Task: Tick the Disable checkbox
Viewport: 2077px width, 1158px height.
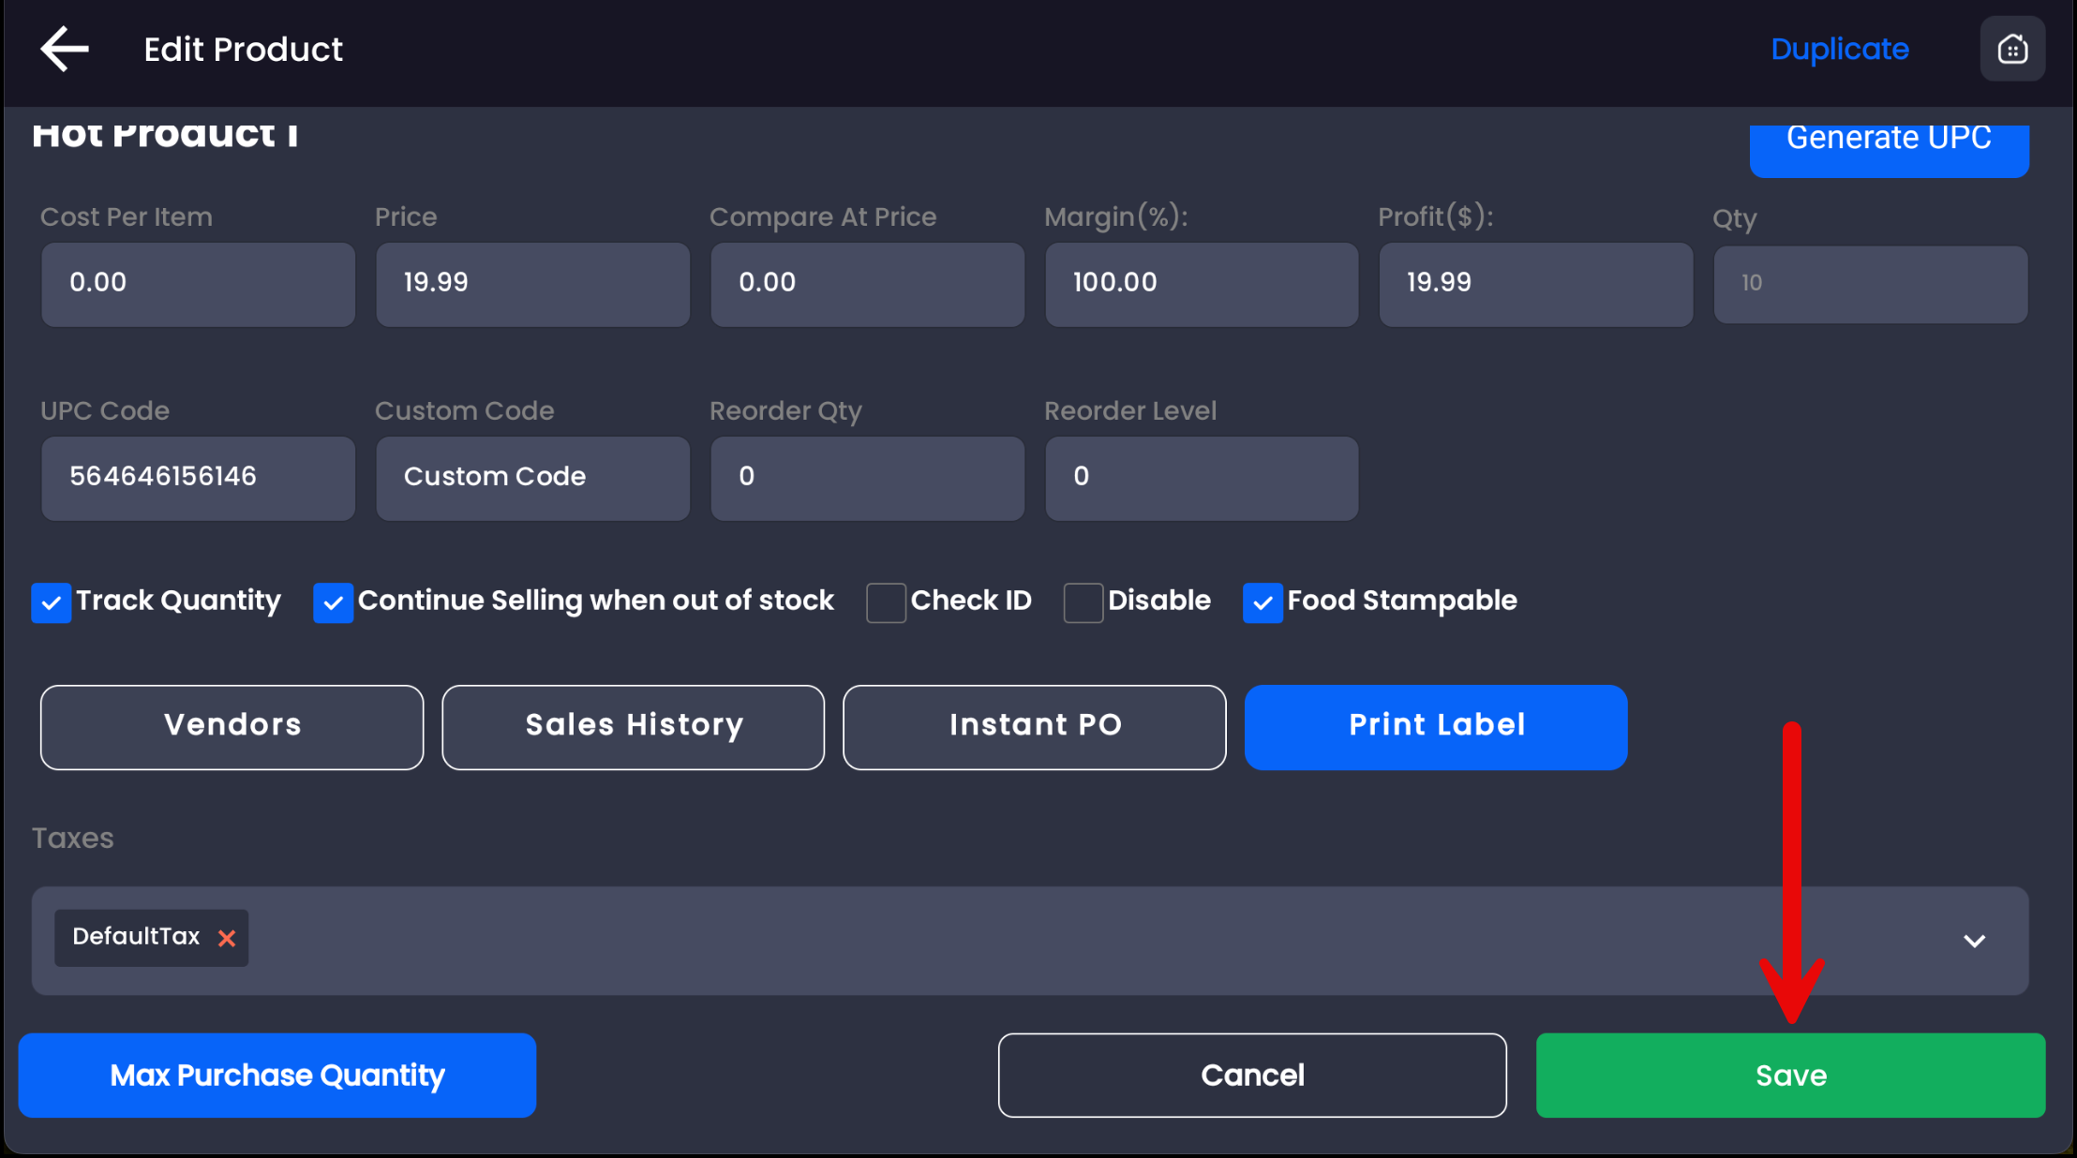Action: tap(1083, 602)
